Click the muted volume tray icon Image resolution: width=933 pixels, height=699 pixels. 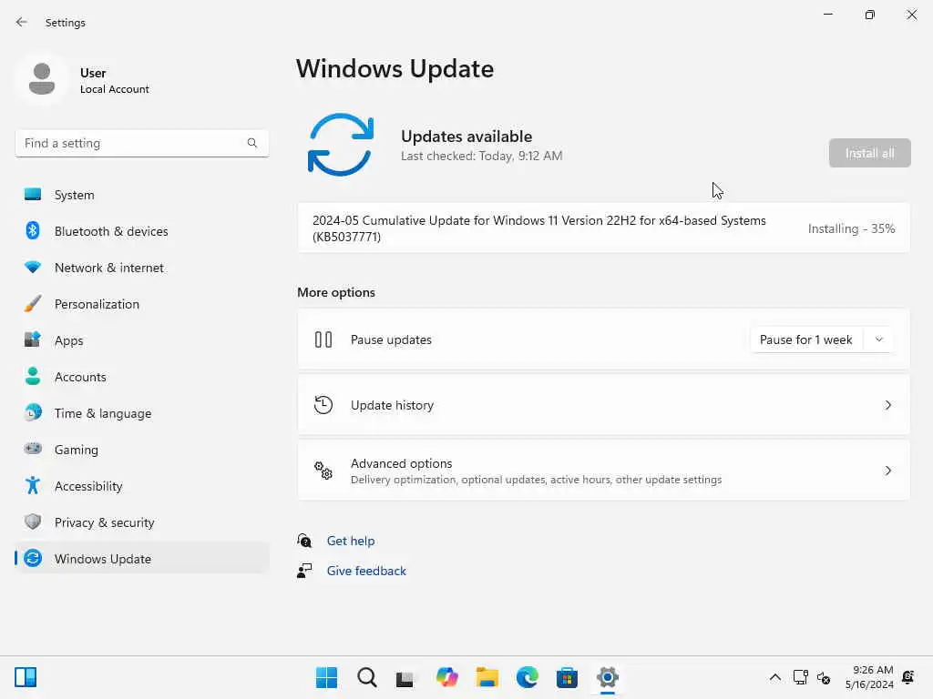(x=824, y=677)
